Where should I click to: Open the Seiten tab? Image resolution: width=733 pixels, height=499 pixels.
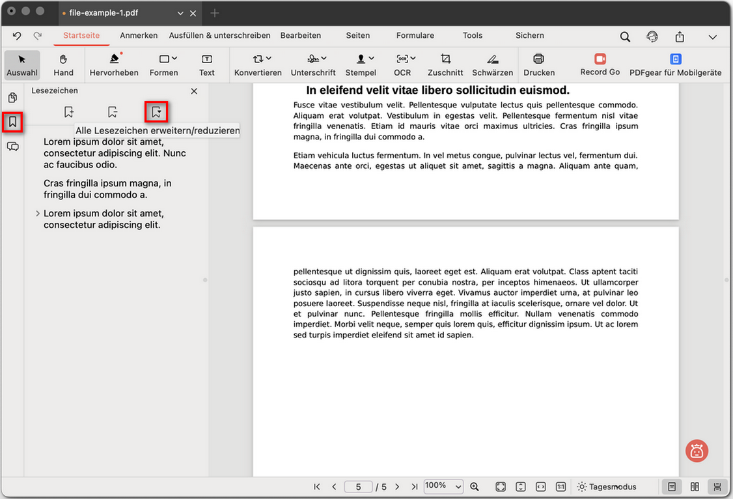[x=357, y=35]
